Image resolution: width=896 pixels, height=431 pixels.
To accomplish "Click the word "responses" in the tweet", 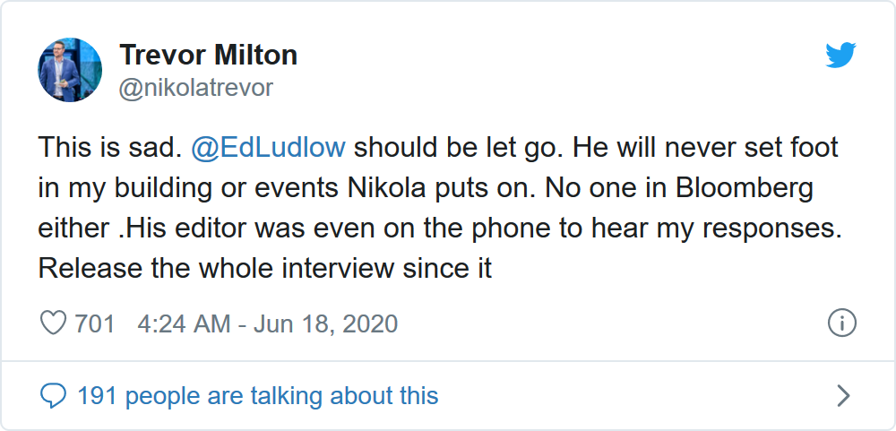I will pyautogui.click(x=769, y=228).
